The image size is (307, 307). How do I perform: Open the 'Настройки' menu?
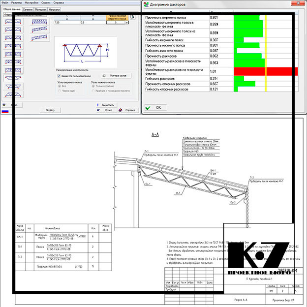coord(33,3)
